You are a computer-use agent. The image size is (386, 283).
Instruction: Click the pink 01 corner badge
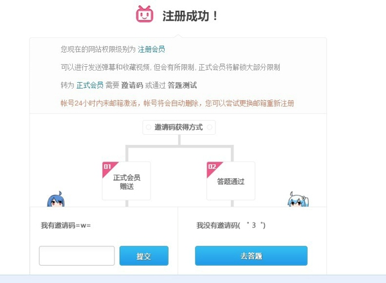(x=107, y=167)
